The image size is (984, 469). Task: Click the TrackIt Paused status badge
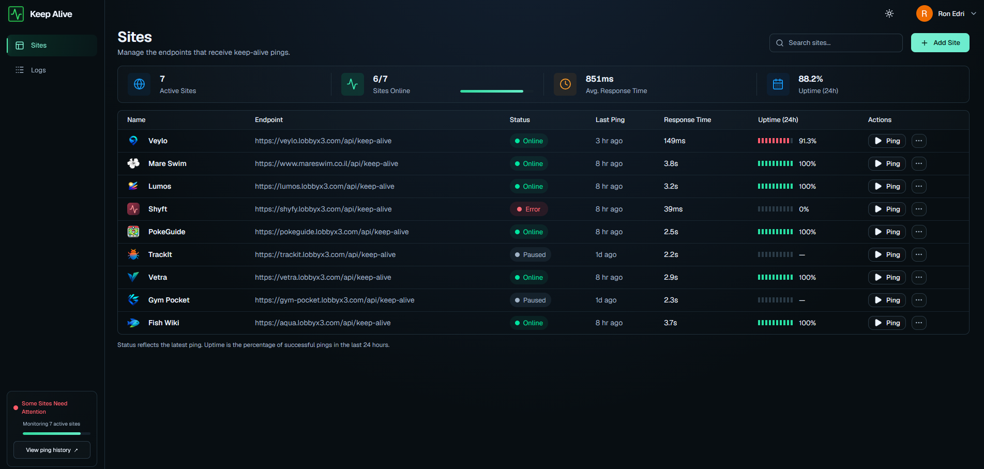coord(530,254)
